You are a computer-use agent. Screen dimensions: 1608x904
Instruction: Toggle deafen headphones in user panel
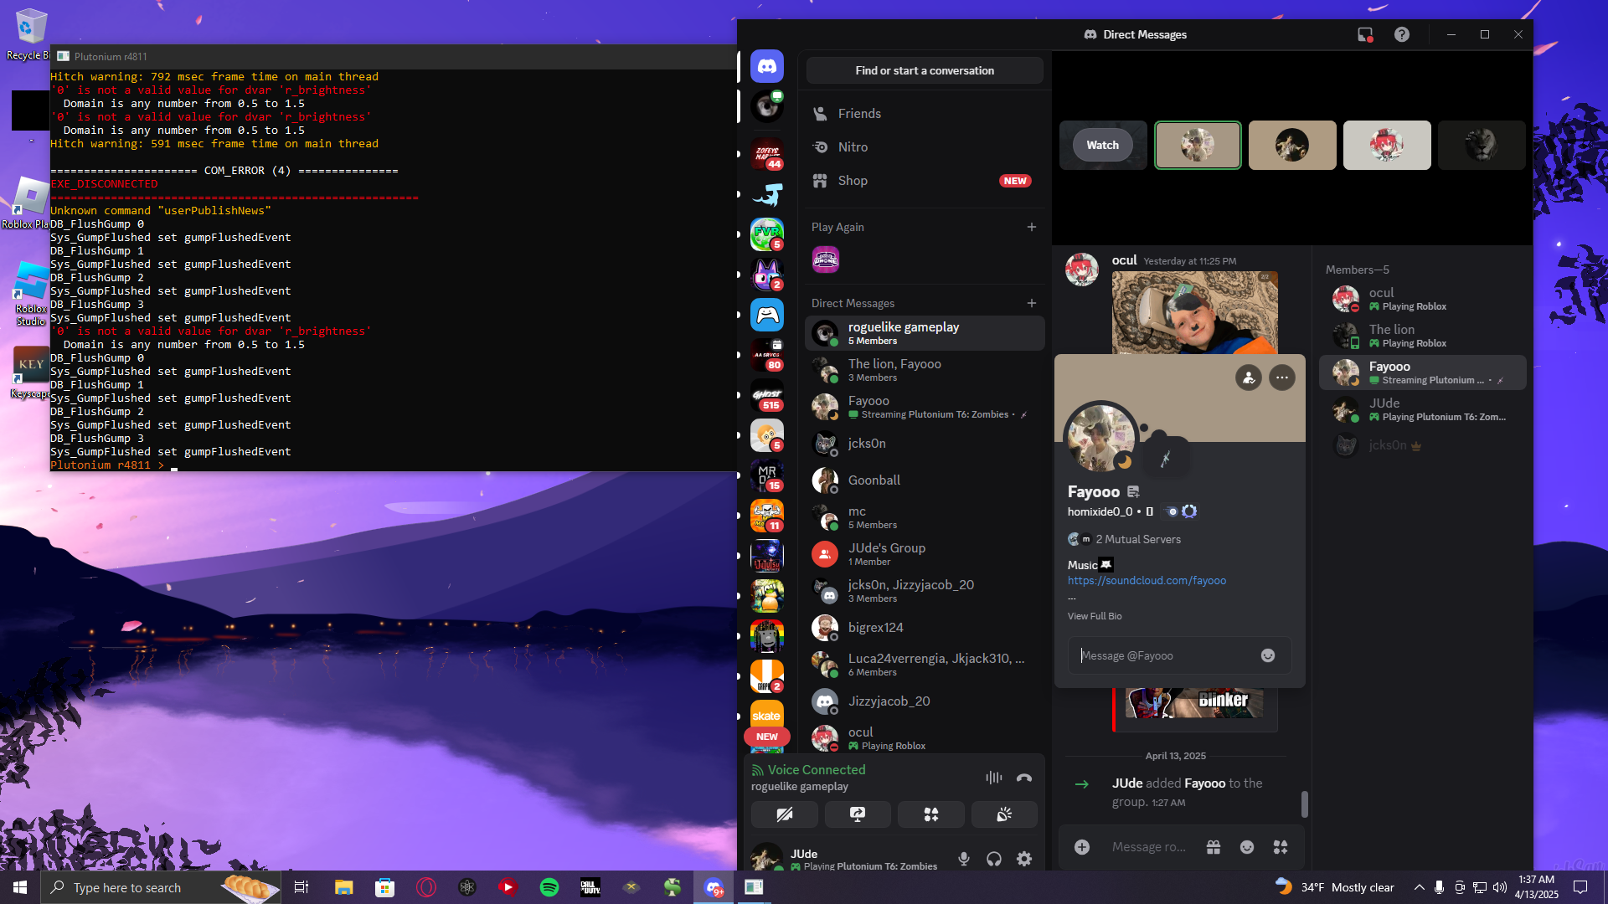pyautogui.click(x=994, y=859)
